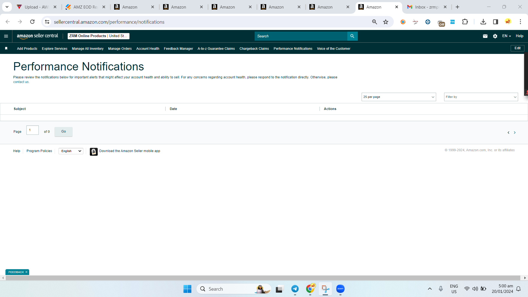Viewport: 528px width, 297px height.
Task: Open the Program Policies link
Action: tap(39, 151)
